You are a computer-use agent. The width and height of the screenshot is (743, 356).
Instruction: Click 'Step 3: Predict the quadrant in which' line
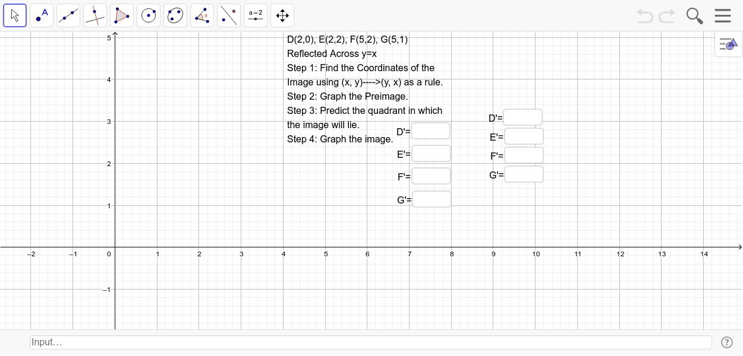(x=365, y=111)
